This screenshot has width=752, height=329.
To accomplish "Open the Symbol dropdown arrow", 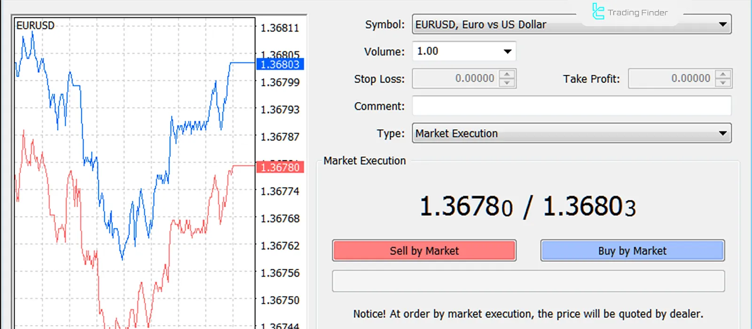I will (x=722, y=24).
